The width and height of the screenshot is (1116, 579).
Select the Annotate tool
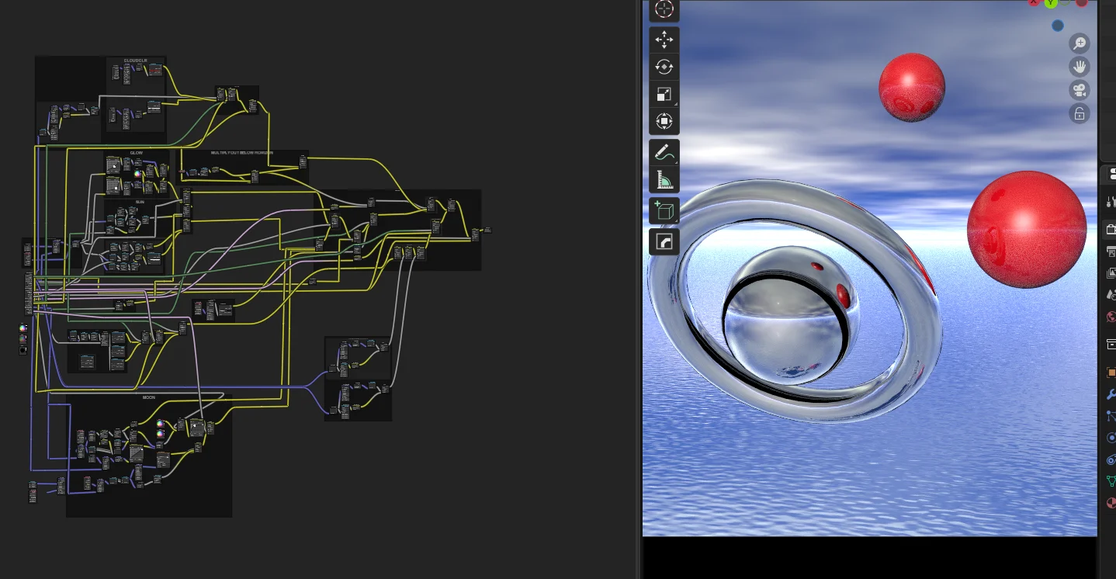pyautogui.click(x=664, y=152)
